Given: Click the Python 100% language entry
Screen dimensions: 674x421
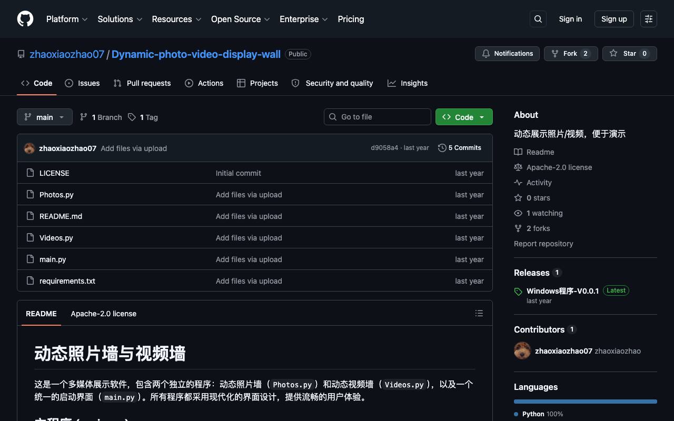Looking at the screenshot, I should coord(539,414).
